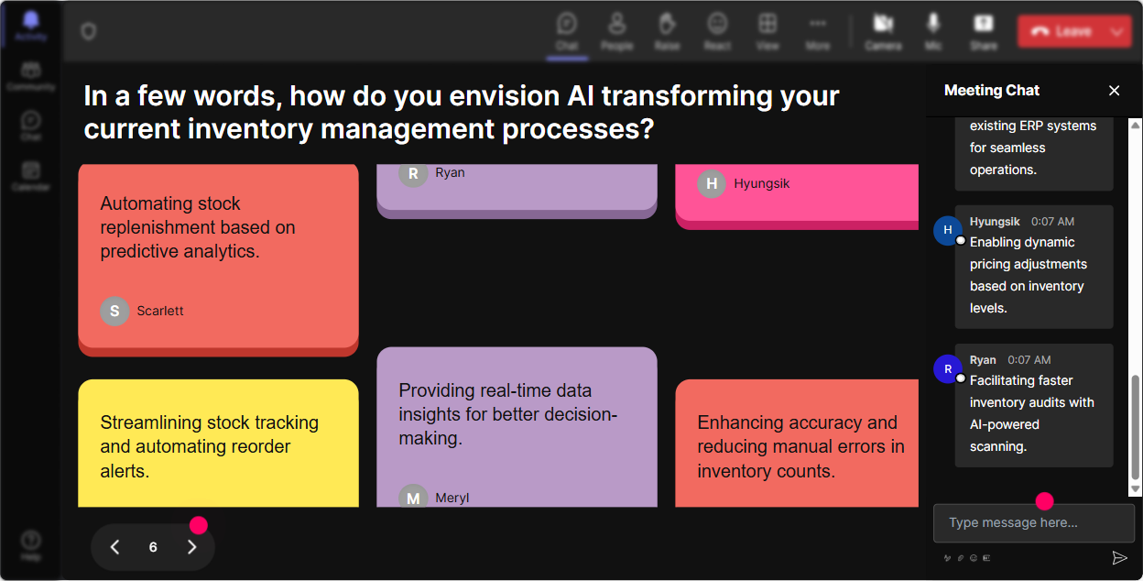Click the Meeting Chat header title
Screen dimensions: 1143x581
(992, 90)
